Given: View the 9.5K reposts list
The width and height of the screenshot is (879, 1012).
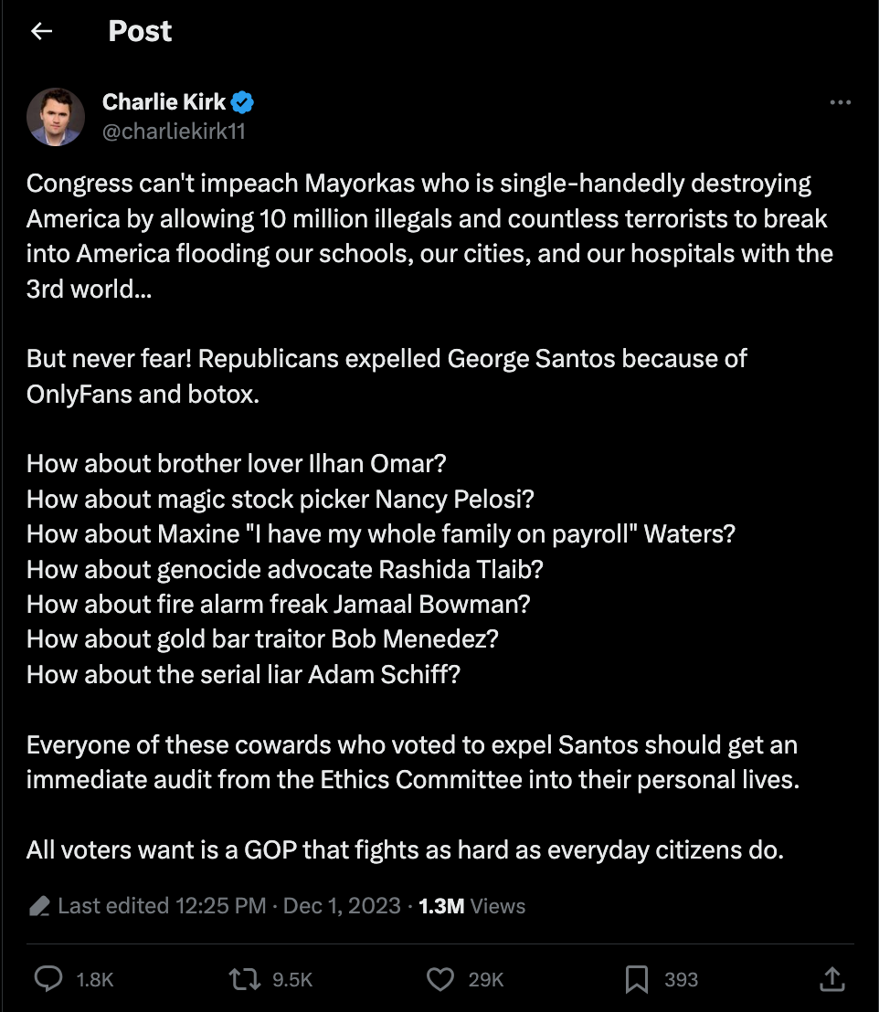Looking at the screenshot, I should pos(293,979).
